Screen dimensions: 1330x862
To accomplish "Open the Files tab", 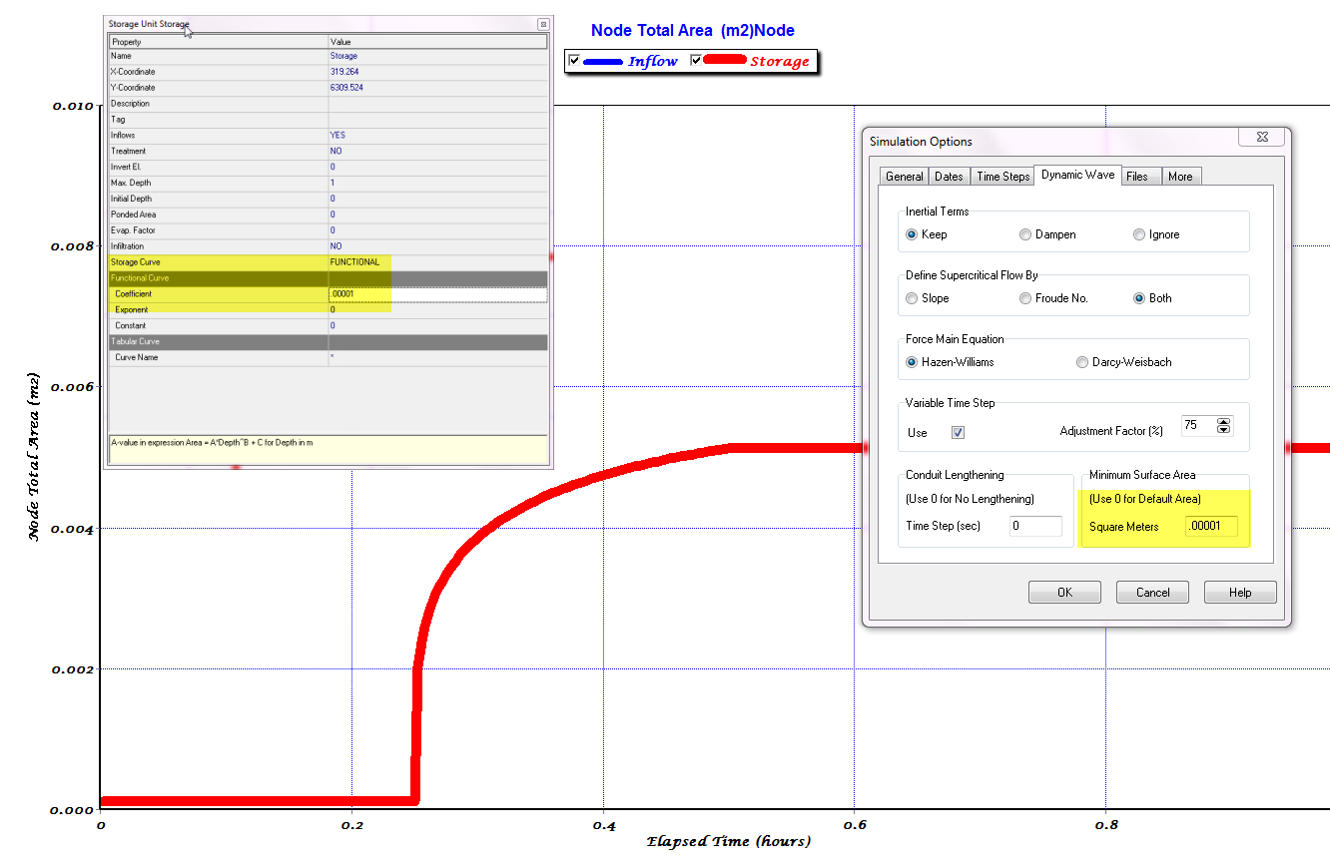I will [x=1137, y=177].
